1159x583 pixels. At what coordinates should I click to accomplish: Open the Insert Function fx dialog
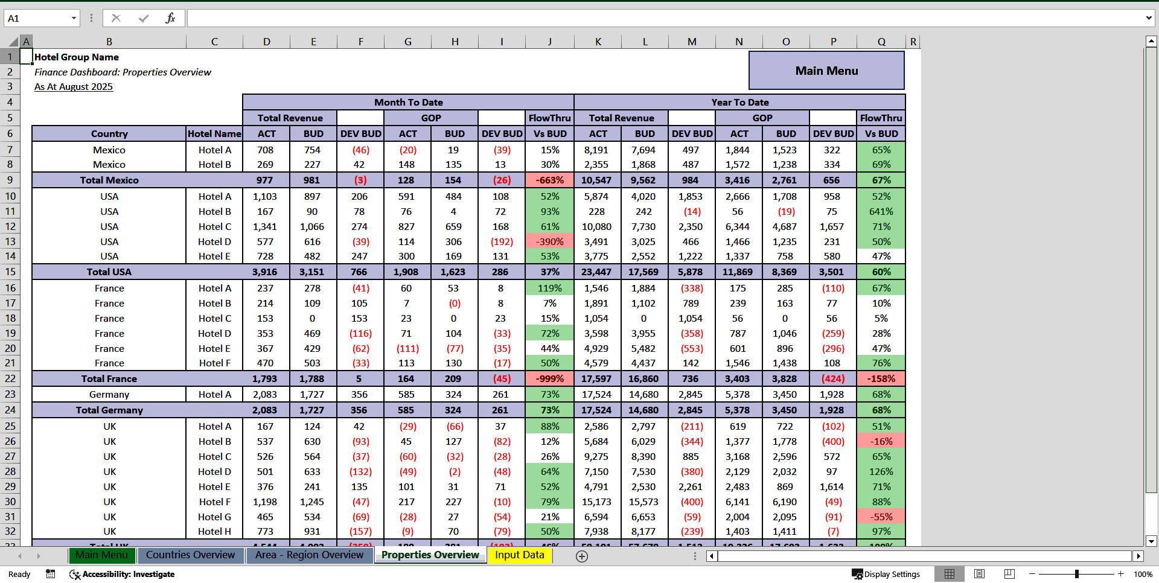click(170, 18)
